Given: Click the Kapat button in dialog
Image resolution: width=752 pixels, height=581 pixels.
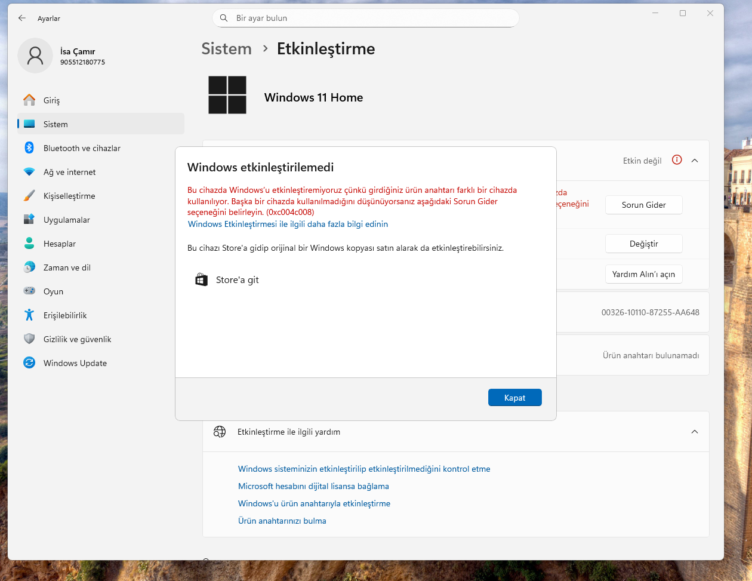Looking at the screenshot, I should (x=514, y=398).
